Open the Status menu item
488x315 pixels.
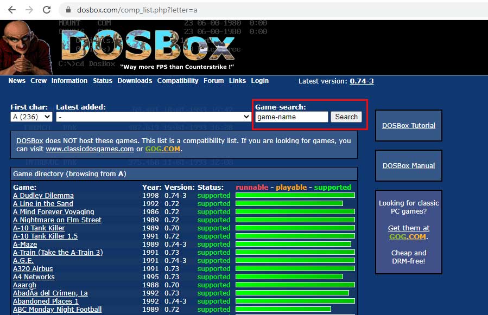pyautogui.click(x=103, y=81)
